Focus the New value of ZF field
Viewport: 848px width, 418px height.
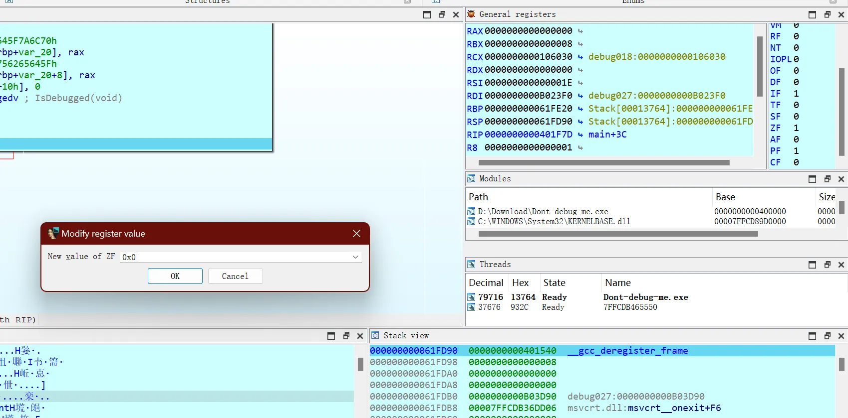pyautogui.click(x=235, y=257)
